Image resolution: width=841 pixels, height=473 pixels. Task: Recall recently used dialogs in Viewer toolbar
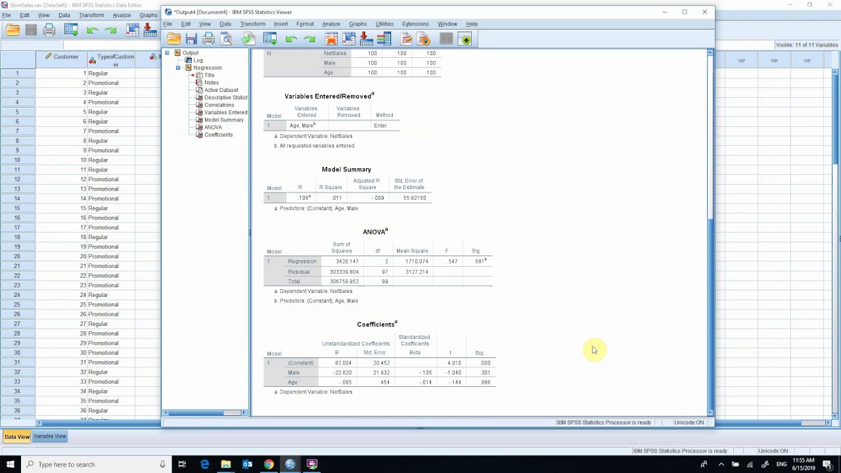(x=269, y=39)
